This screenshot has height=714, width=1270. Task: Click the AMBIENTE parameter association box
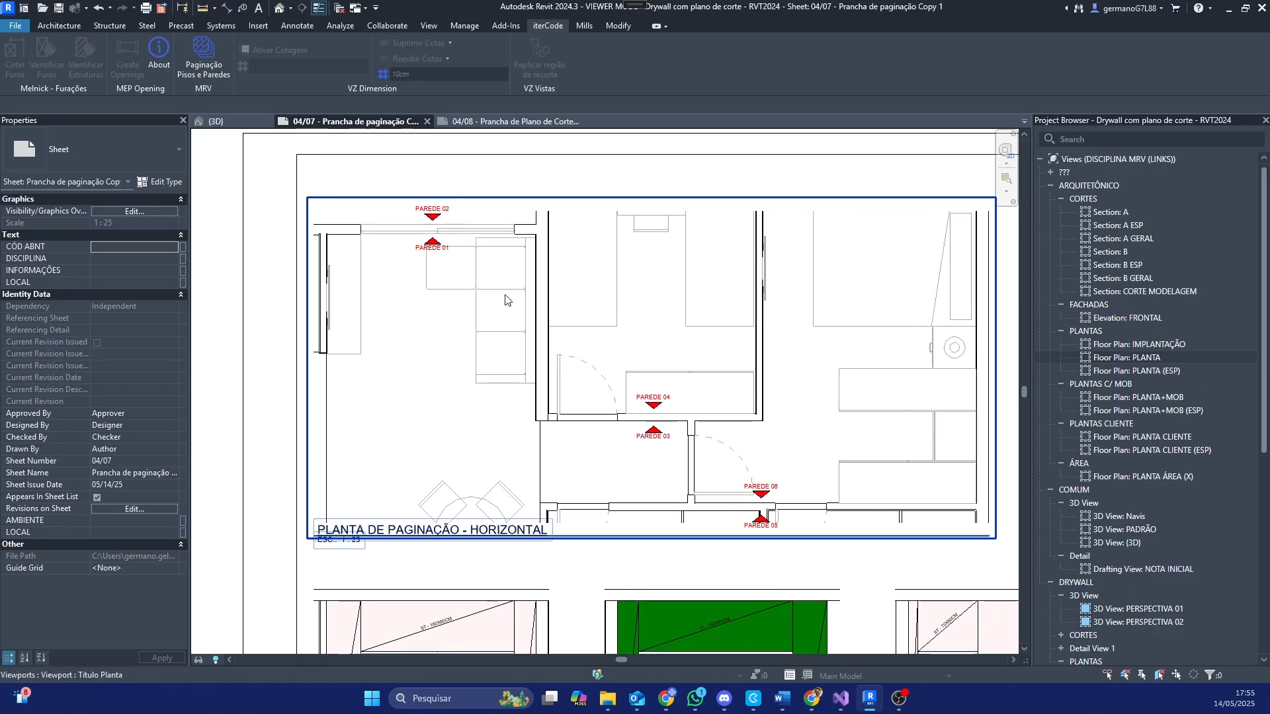point(183,520)
